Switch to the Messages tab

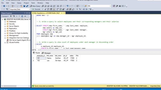pyautogui.click(x=46, y=53)
